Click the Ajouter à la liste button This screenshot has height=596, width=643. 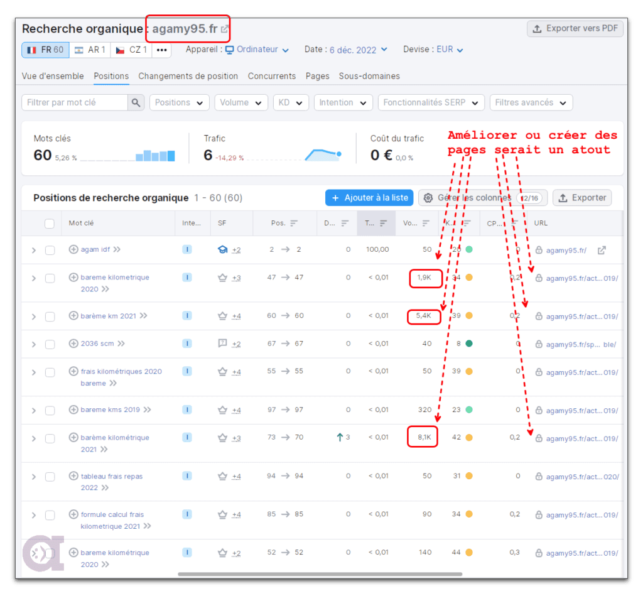369,198
